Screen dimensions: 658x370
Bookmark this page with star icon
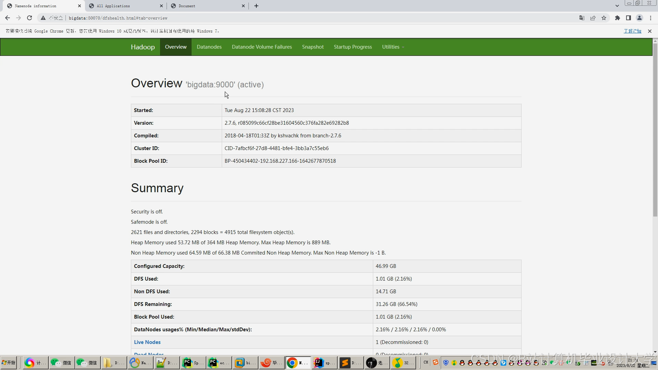[604, 18]
